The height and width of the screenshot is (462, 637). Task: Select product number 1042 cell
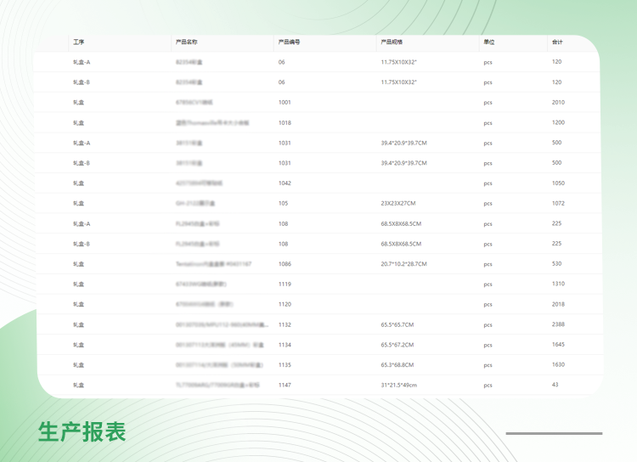(285, 183)
